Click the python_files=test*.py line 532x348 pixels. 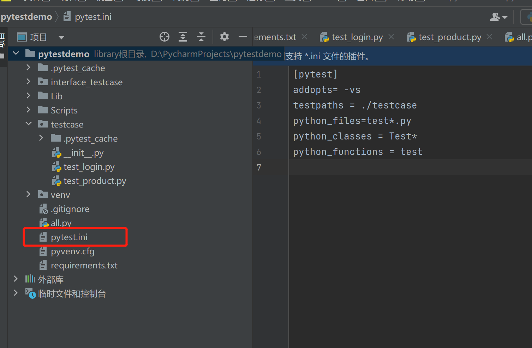(x=352, y=121)
